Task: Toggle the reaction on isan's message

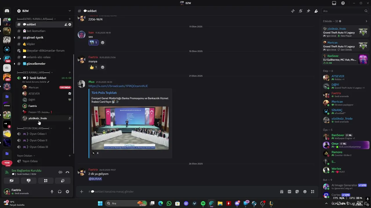Action: pyautogui.click(x=93, y=42)
